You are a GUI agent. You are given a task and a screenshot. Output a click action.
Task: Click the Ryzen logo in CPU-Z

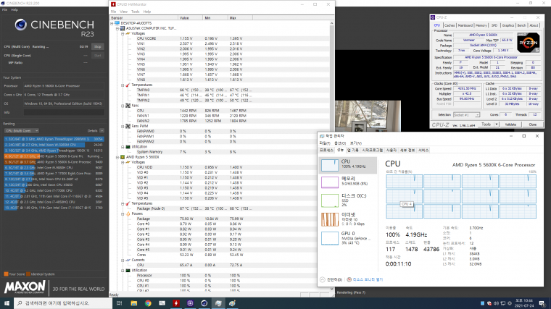tap(528, 43)
